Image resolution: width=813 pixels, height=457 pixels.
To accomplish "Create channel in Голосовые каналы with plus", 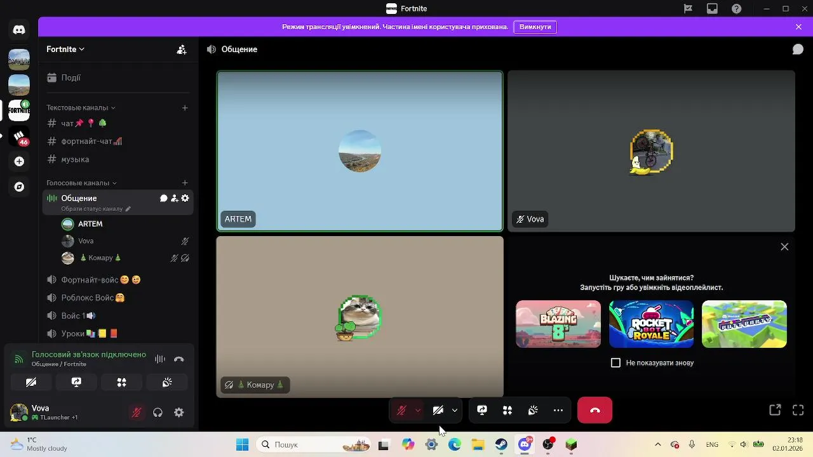I will click(185, 183).
